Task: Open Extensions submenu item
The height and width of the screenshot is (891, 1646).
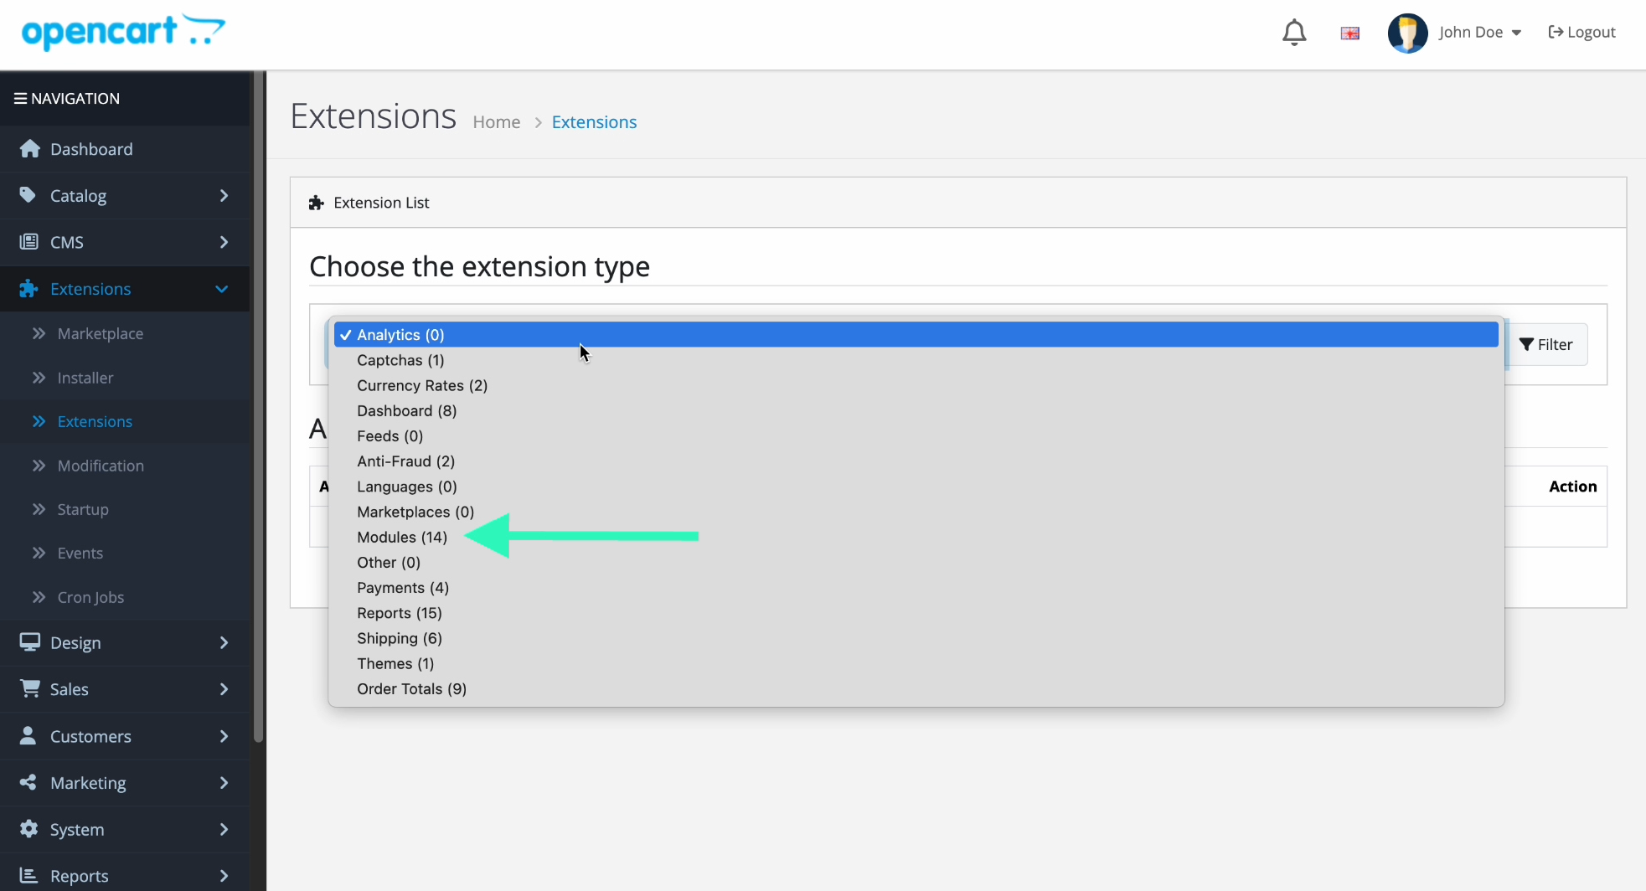Action: pyautogui.click(x=125, y=421)
